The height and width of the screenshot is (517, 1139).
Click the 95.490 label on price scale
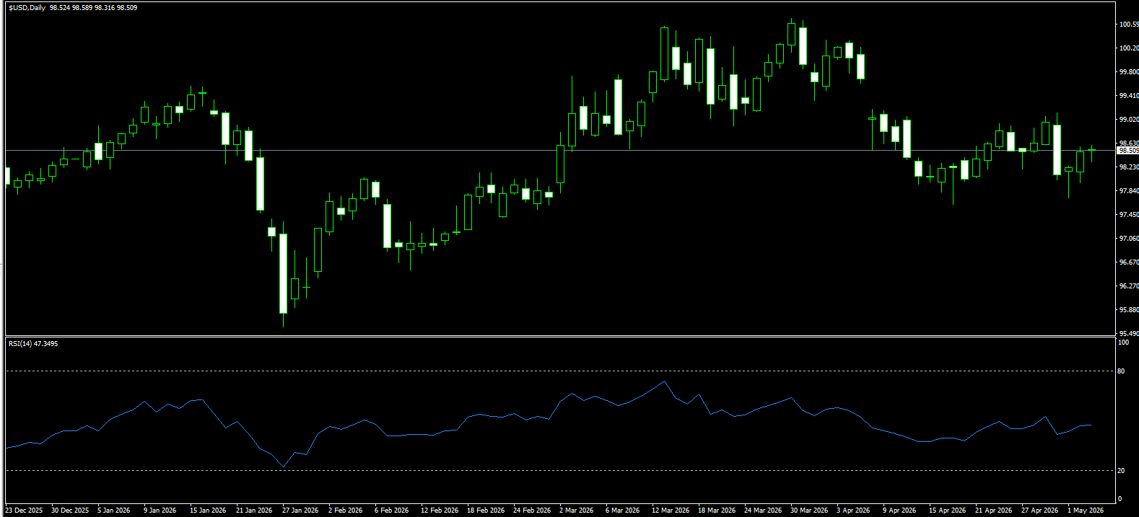[1129, 334]
